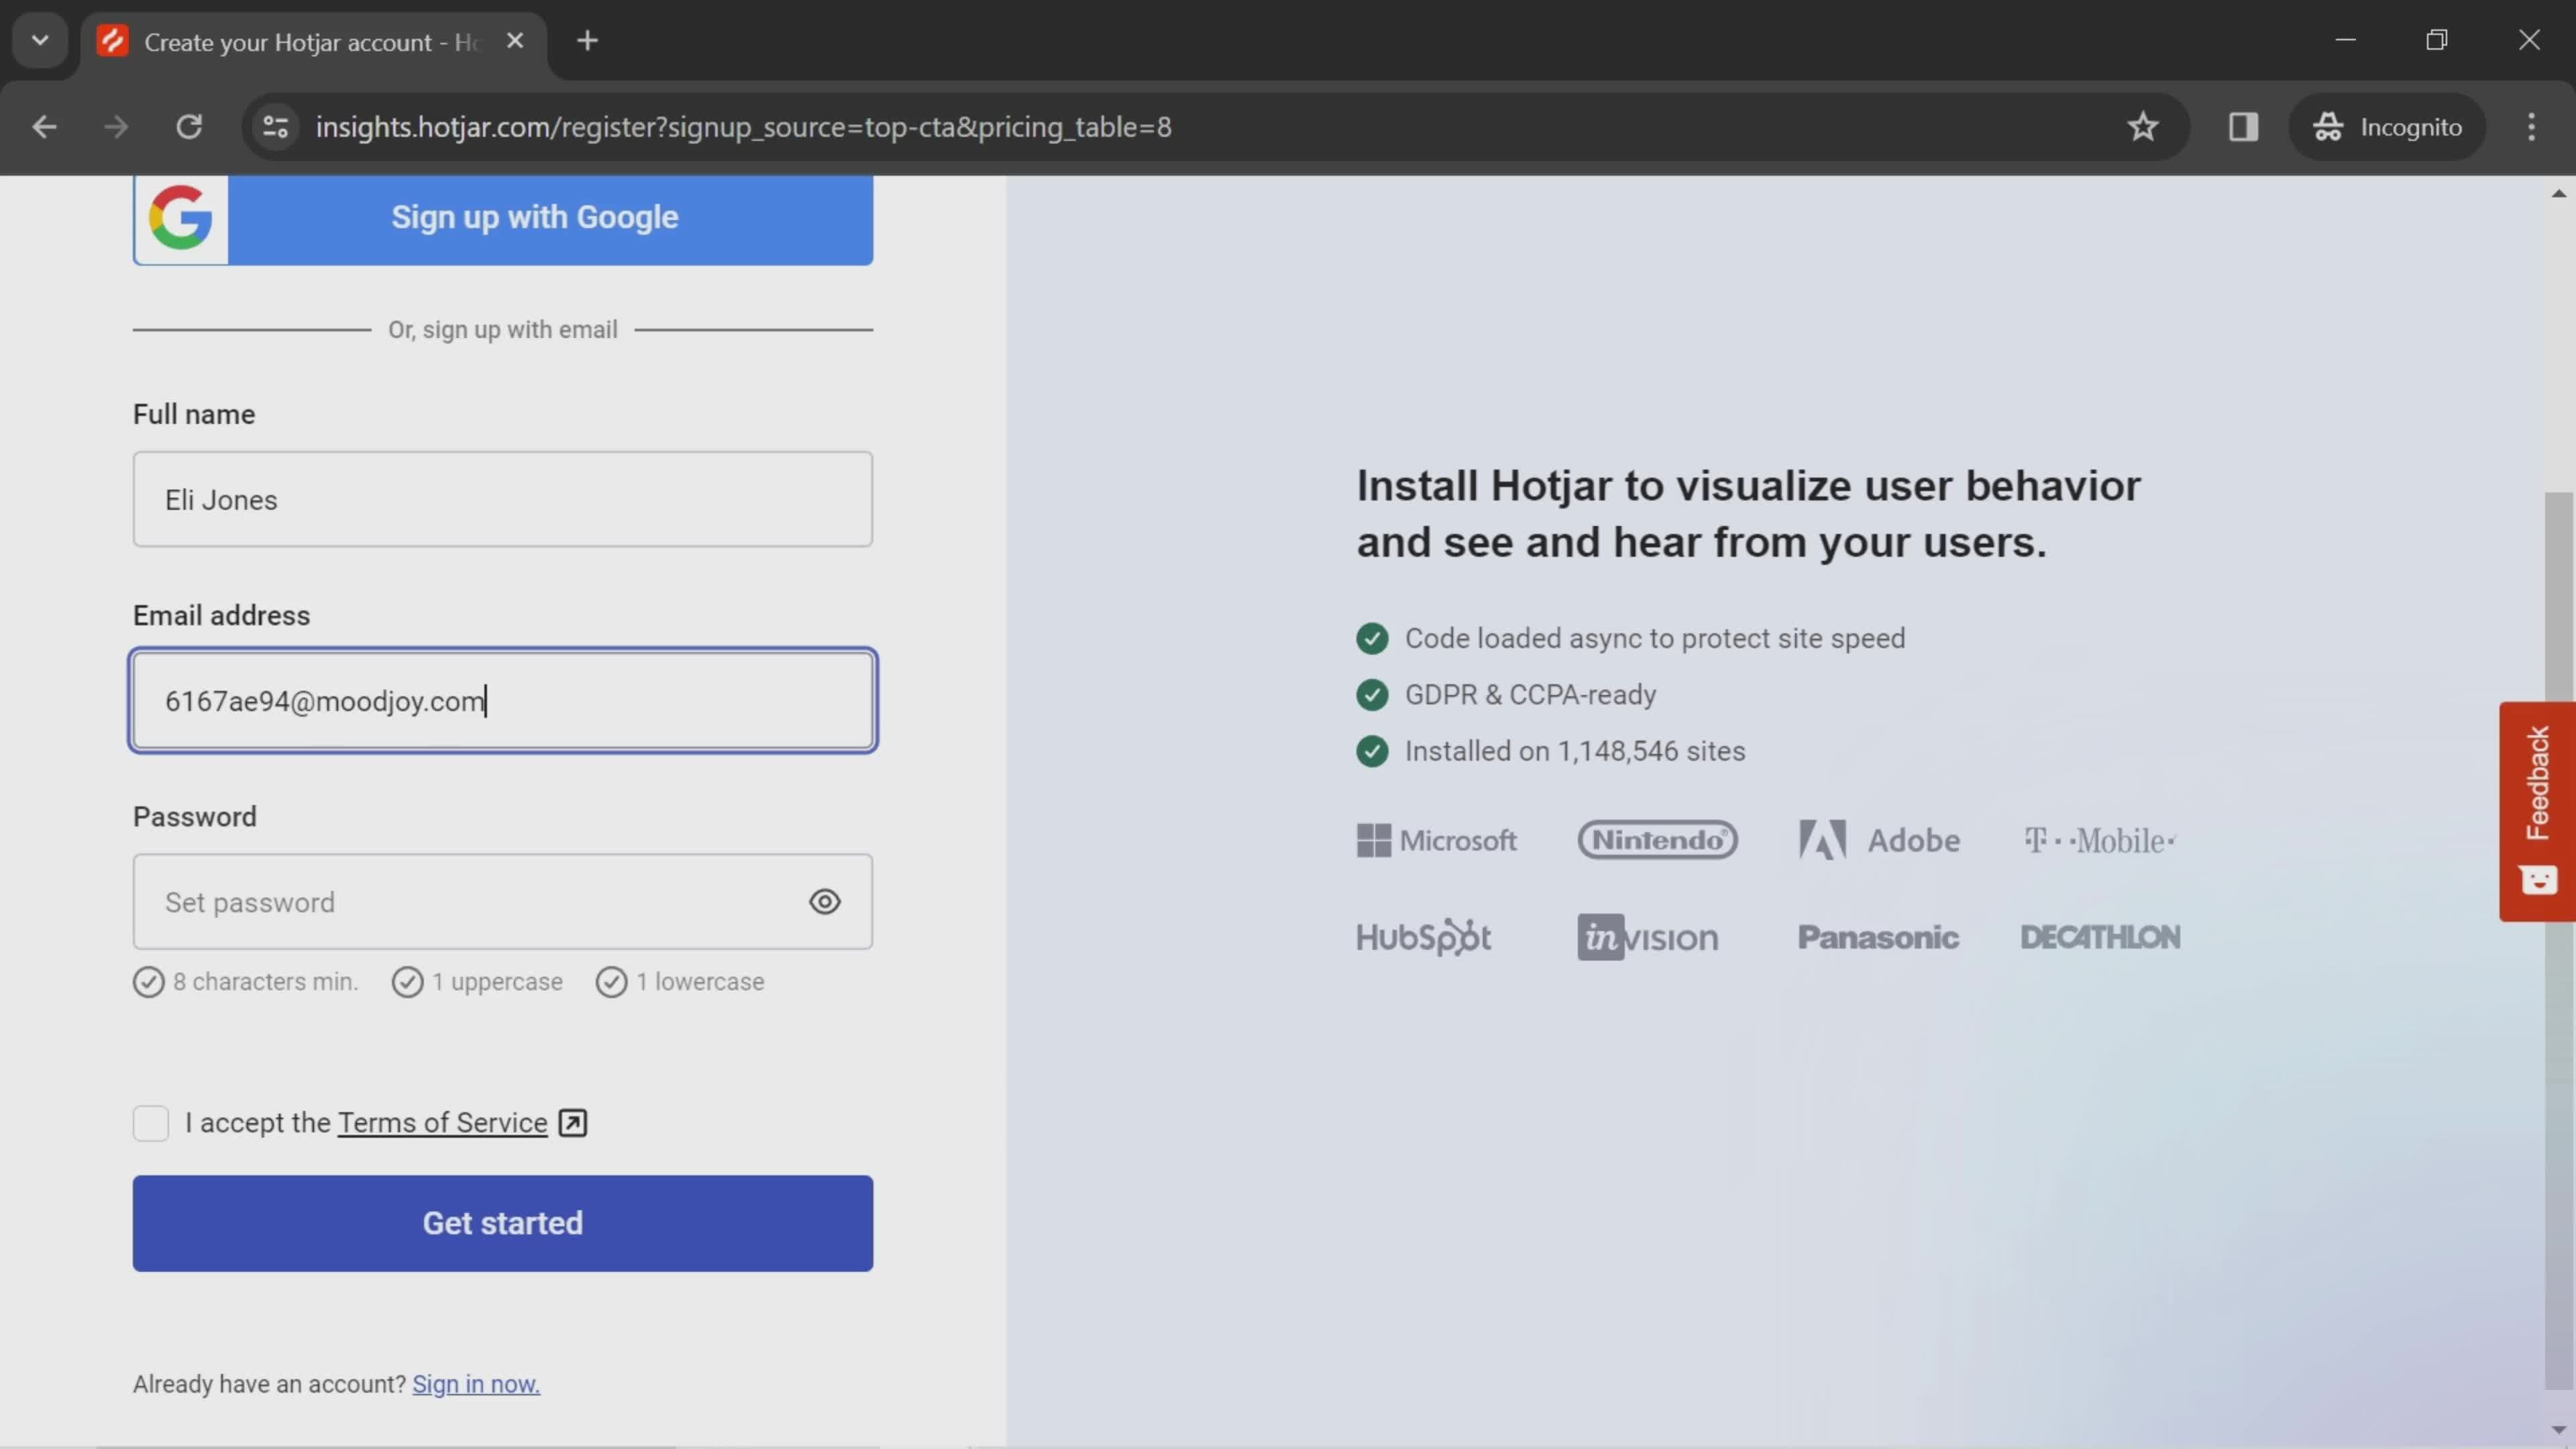Click the 8 characters min. check icon
This screenshot has width=2576, height=1449.
(149, 982)
